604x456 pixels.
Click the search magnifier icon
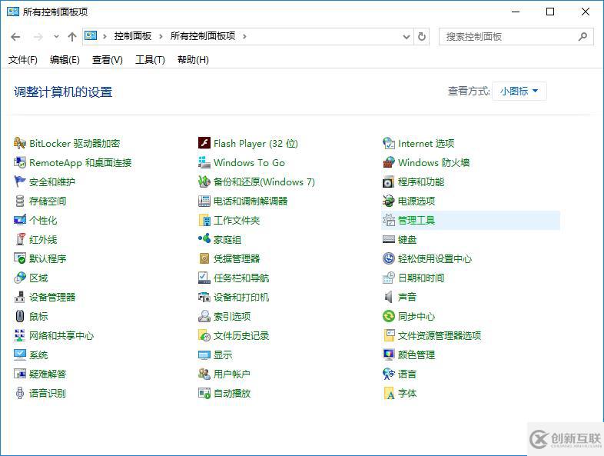coord(582,37)
